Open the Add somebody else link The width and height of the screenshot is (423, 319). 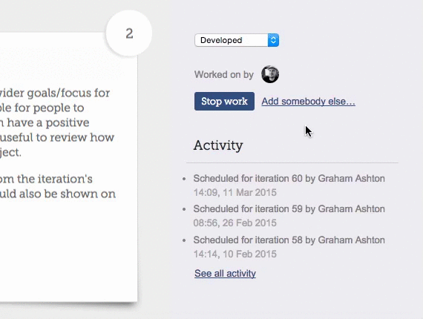(309, 102)
